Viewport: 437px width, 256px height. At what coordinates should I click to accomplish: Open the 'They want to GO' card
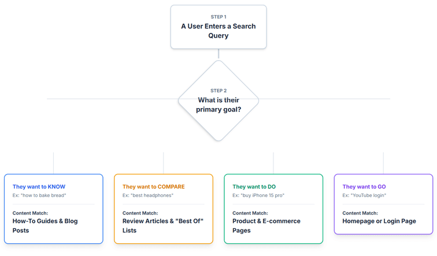click(x=383, y=204)
